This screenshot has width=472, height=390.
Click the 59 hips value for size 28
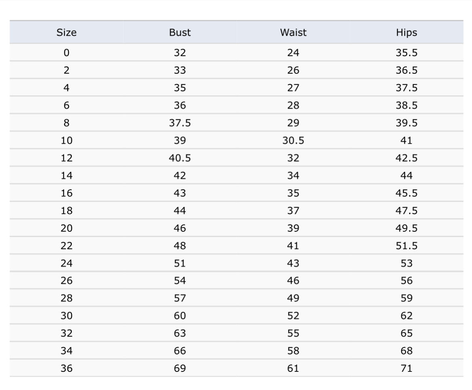click(x=406, y=298)
